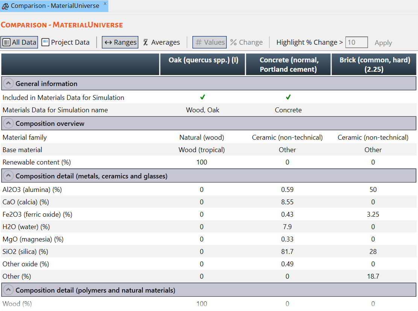Select the Values display button
Viewport: 418px width, 311px height.
209,42
